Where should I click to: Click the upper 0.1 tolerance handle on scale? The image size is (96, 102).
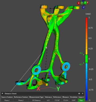[84, 55]
